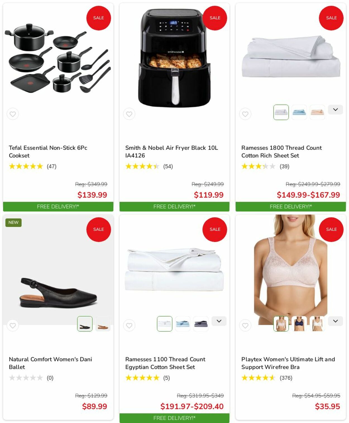Click the NEW badge on ballet shoe
Screen dimensions: 349x423
[13, 222]
